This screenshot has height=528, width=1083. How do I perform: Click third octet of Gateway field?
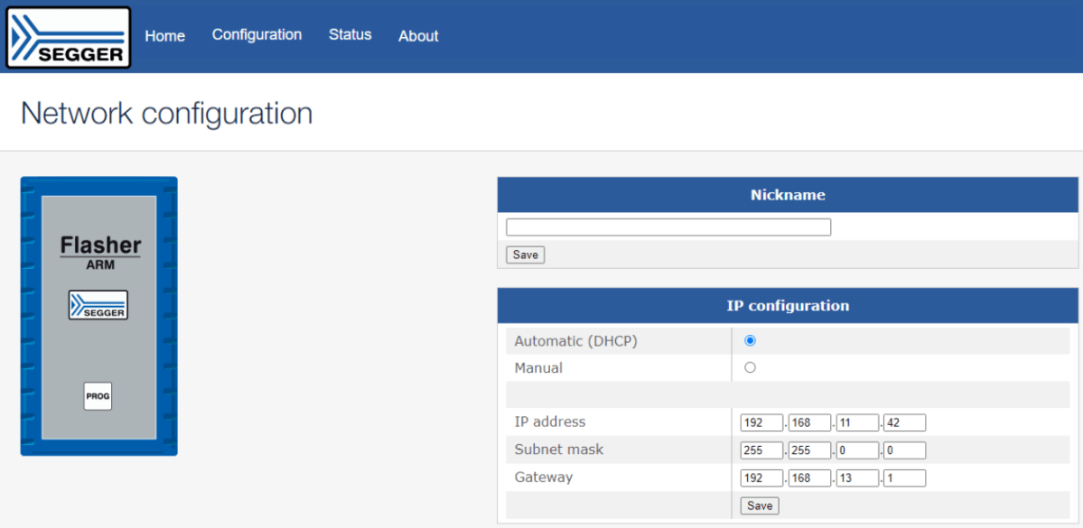point(856,478)
